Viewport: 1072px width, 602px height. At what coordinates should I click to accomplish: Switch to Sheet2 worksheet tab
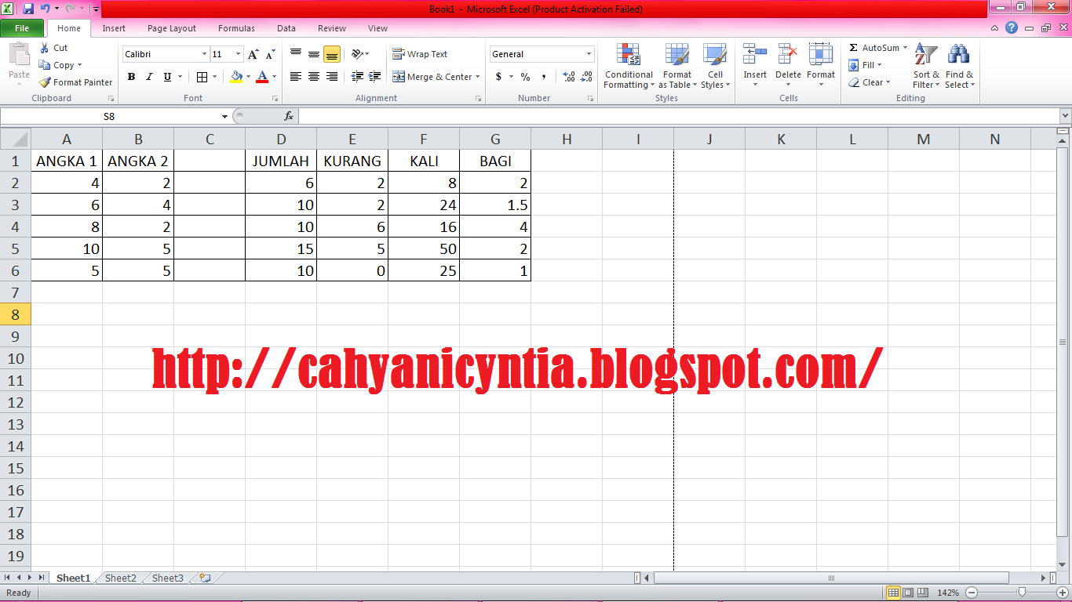(x=119, y=578)
